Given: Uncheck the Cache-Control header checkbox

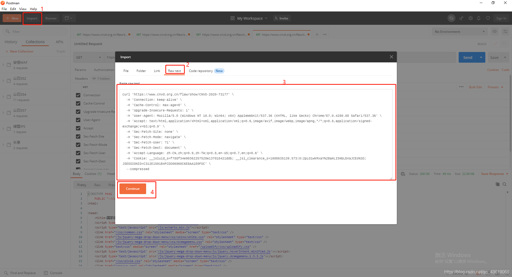Looking at the screenshot, I should click(x=78, y=103).
